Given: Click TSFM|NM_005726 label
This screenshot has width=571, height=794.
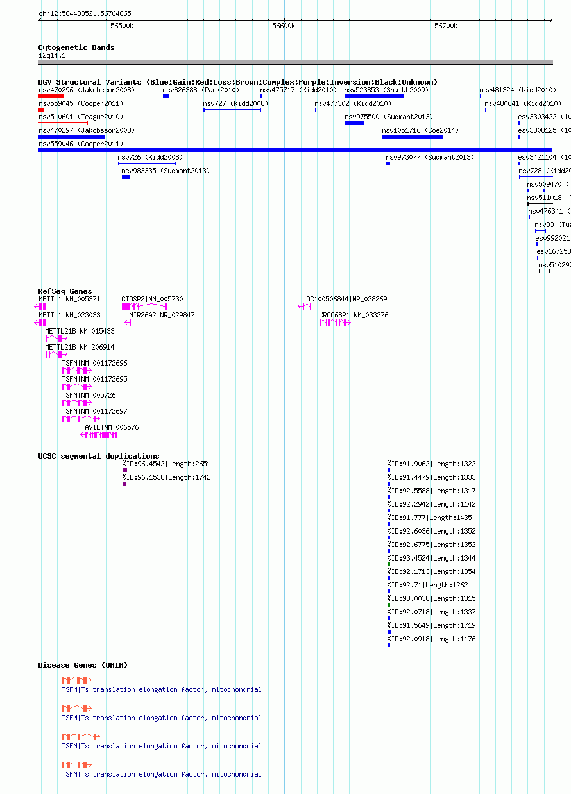Looking at the screenshot, I should click(89, 396).
